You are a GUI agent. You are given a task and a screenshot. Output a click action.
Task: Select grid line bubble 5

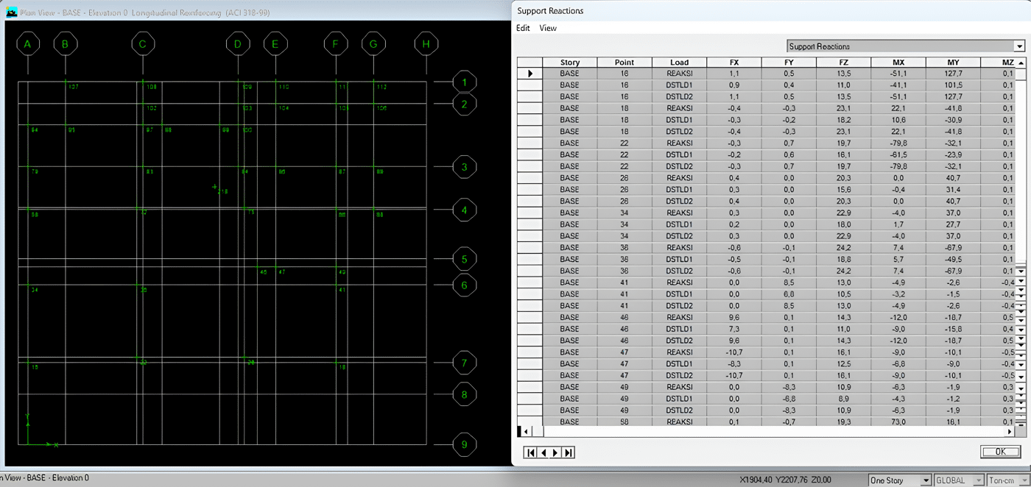coord(464,259)
